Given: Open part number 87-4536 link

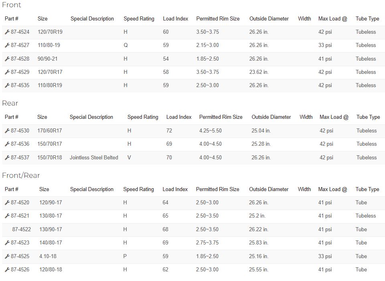Looking at the screenshot, I should 20,144.
